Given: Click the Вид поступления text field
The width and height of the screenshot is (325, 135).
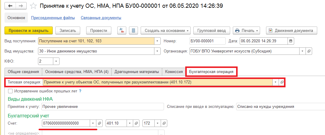Looking at the screenshot, I should 96,41.
